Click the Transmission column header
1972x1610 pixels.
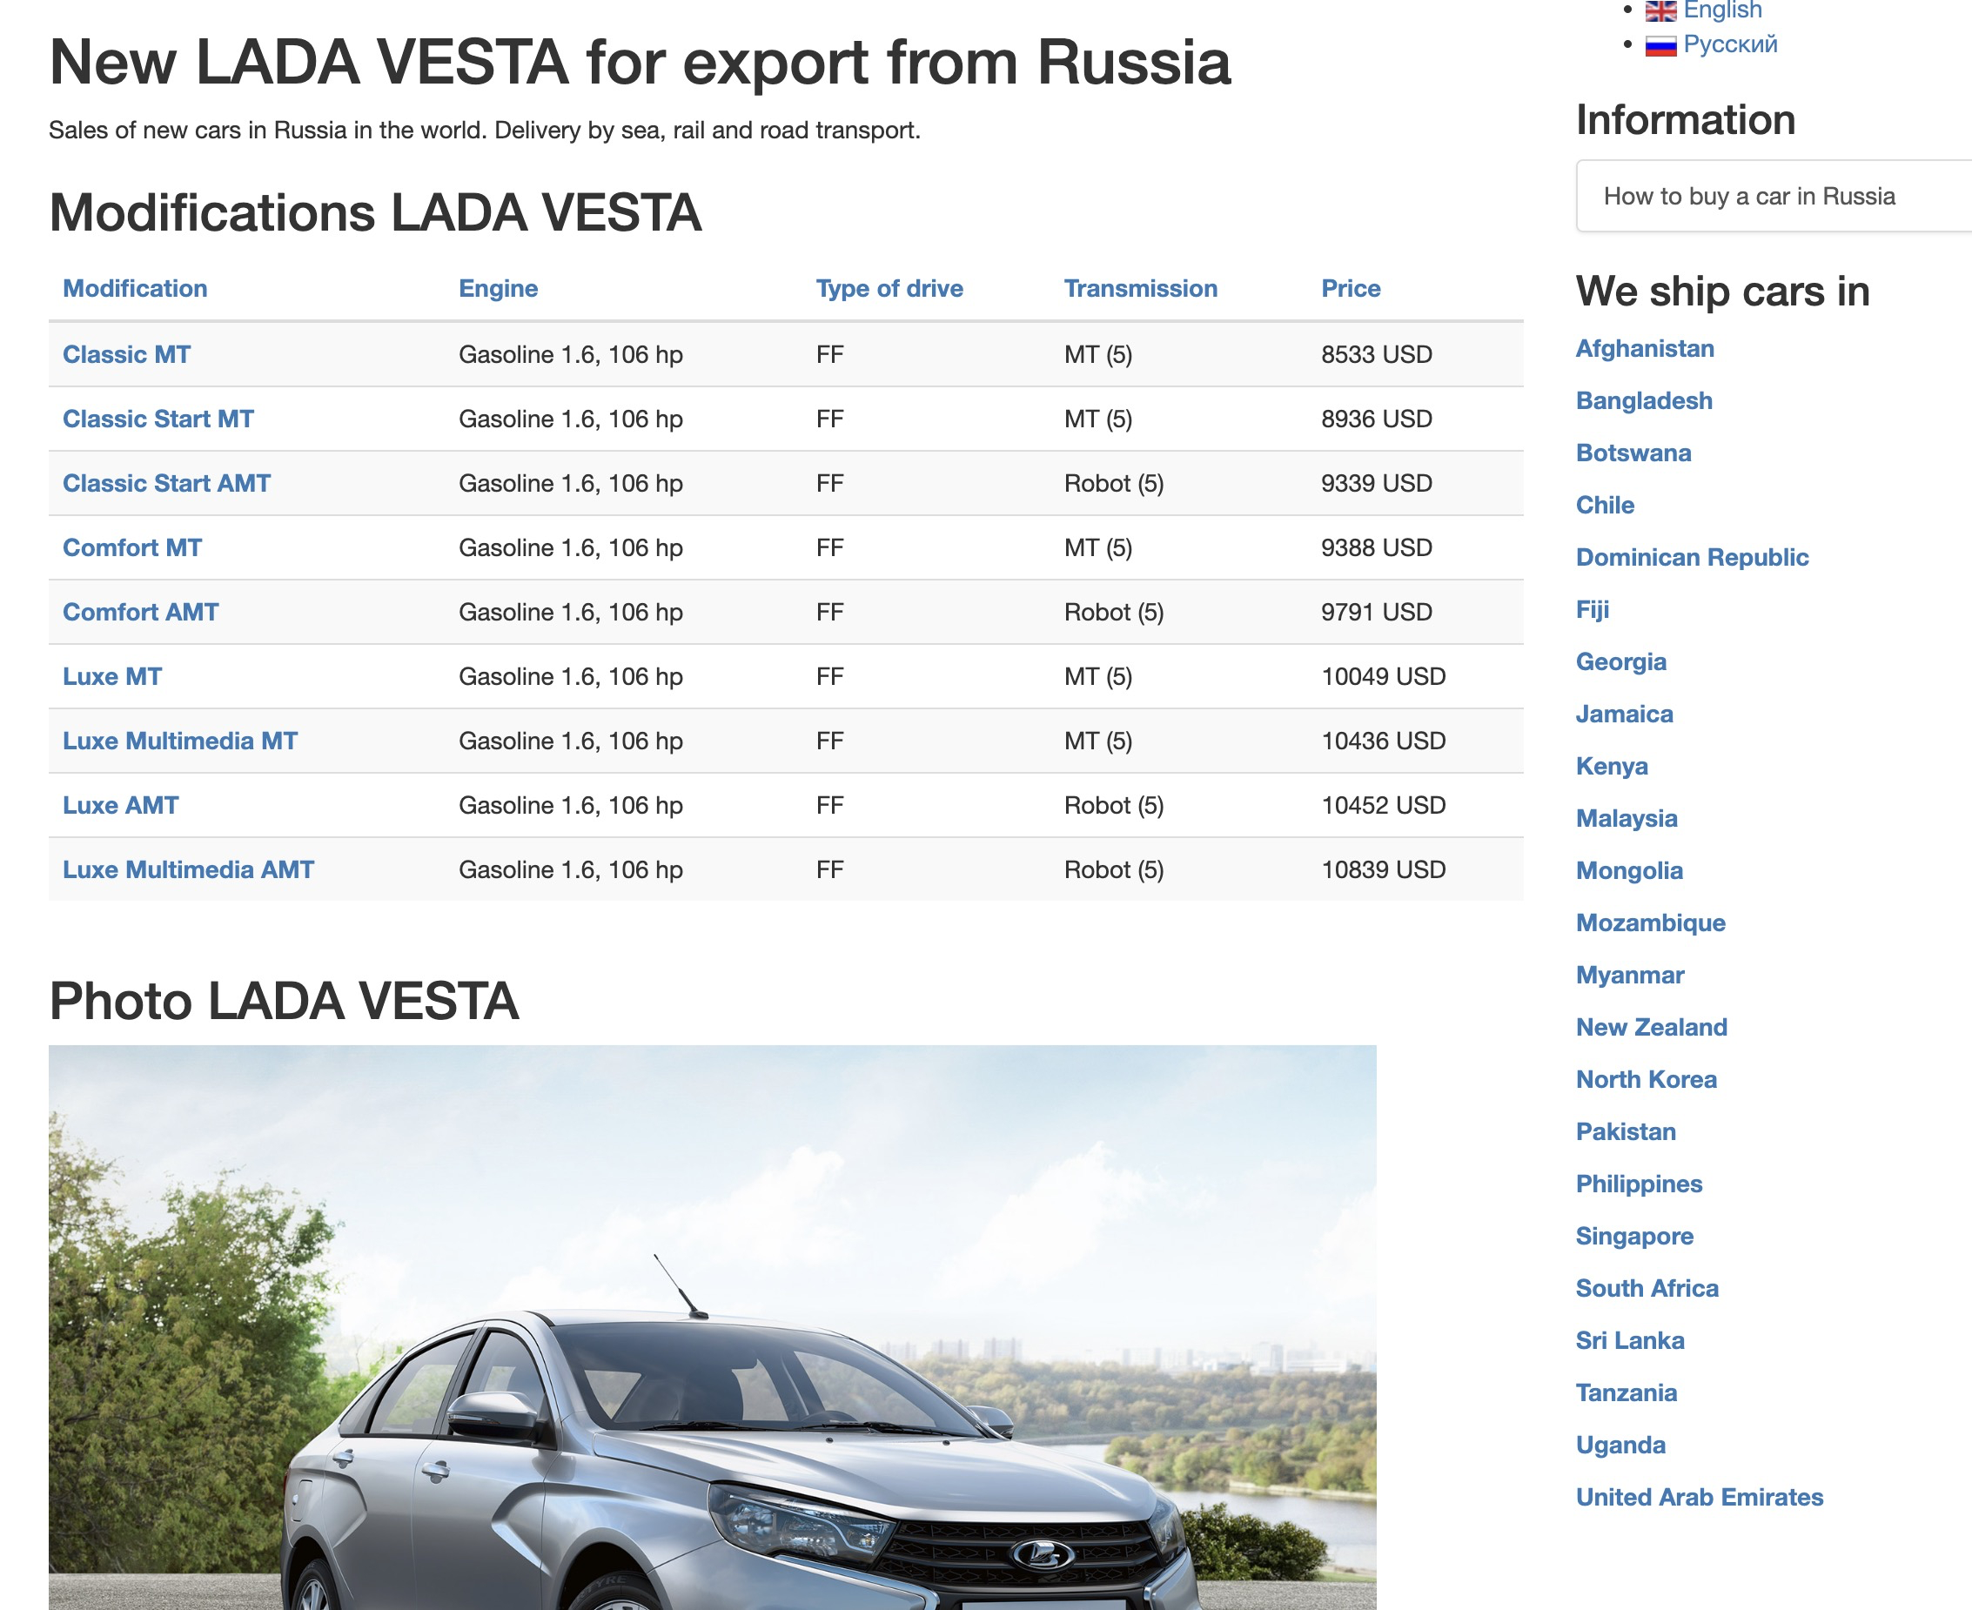click(1140, 288)
